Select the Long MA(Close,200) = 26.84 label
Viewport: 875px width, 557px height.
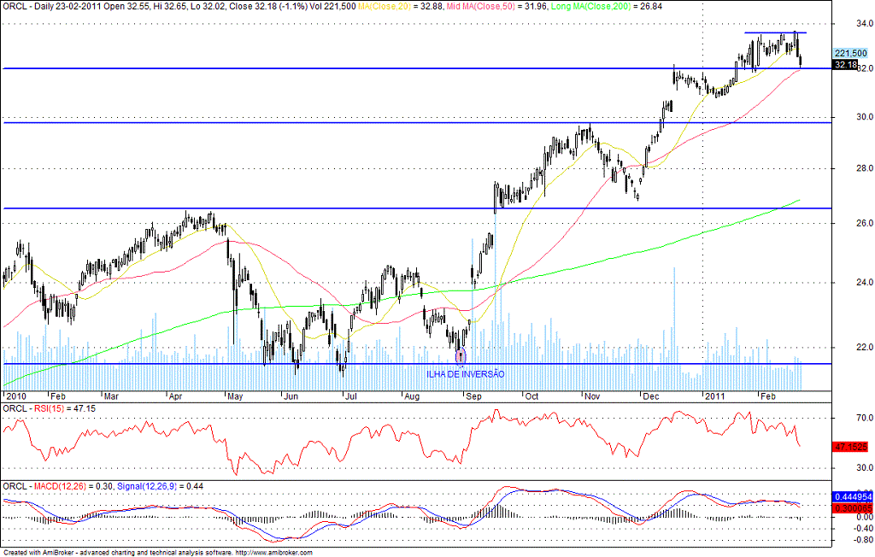tap(606, 7)
